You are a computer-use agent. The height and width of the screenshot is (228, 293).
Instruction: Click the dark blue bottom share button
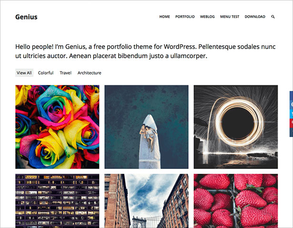(291, 132)
